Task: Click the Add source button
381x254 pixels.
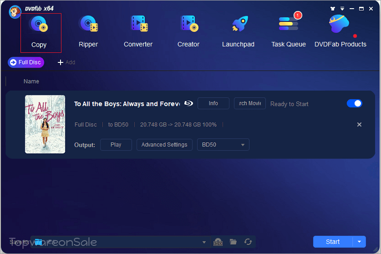Action: pos(66,62)
